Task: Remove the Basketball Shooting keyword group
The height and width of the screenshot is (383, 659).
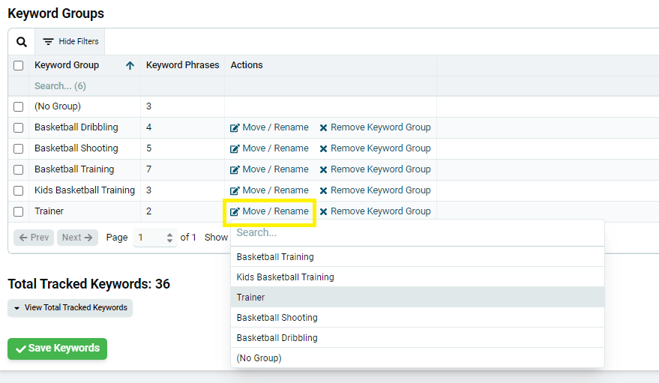Action: pos(375,148)
